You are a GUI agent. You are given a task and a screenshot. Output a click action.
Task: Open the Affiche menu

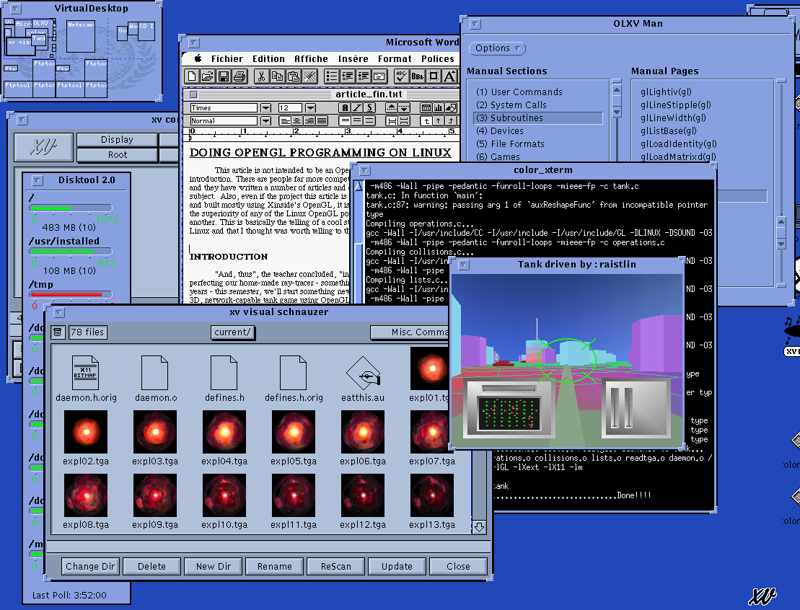[x=311, y=59]
